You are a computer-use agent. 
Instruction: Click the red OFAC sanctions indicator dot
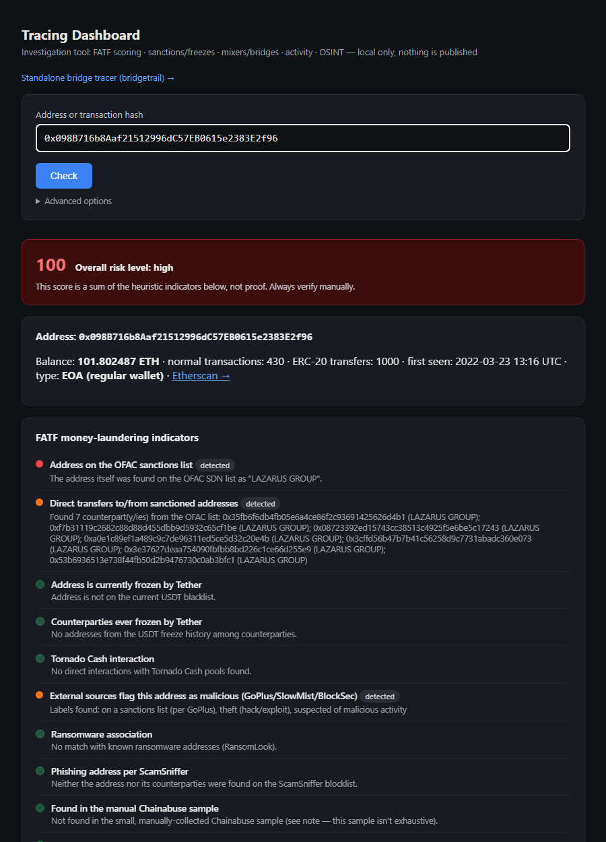click(x=40, y=464)
